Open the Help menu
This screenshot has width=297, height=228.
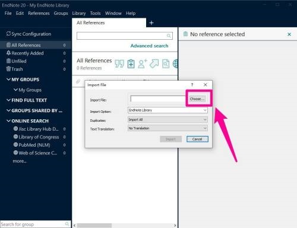131,13
